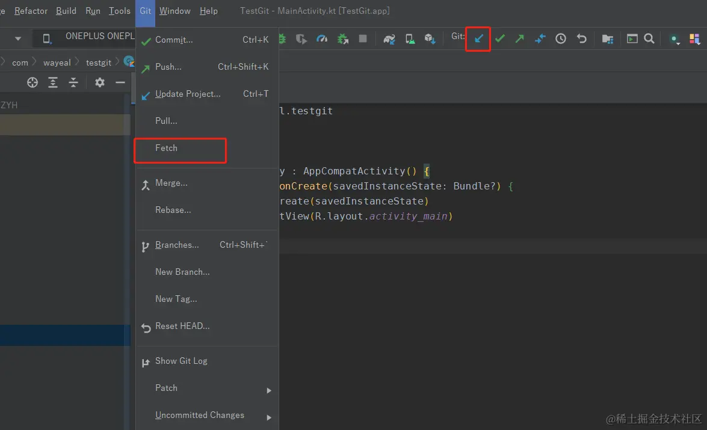Open Git Show History clock icon
This screenshot has width=707, height=430.
point(560,38)
